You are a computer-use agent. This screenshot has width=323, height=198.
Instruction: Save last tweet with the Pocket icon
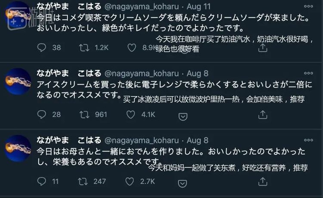tap(183, 182)
